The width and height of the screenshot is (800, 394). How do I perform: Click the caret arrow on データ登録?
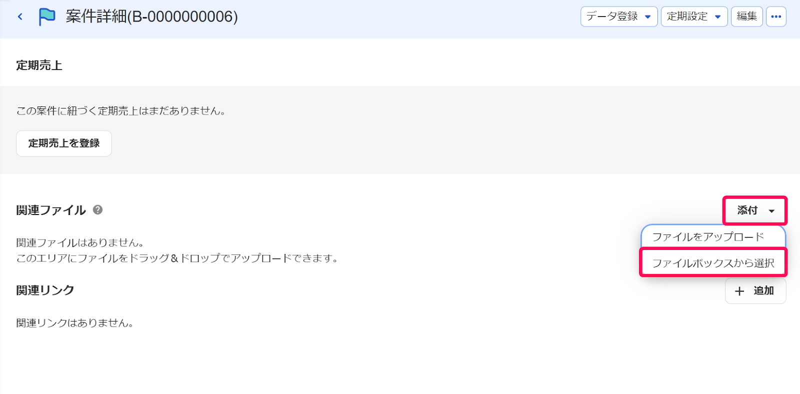(x=648, y=17)
